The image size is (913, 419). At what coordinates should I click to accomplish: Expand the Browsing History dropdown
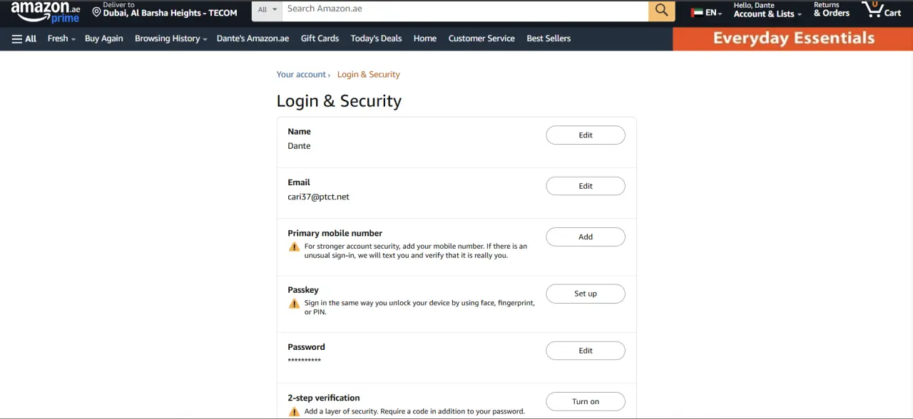pos(170,38)
